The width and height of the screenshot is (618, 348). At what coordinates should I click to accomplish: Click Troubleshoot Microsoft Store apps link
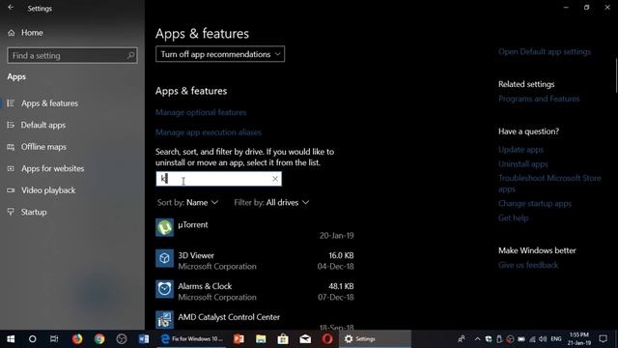click(549, 184)
